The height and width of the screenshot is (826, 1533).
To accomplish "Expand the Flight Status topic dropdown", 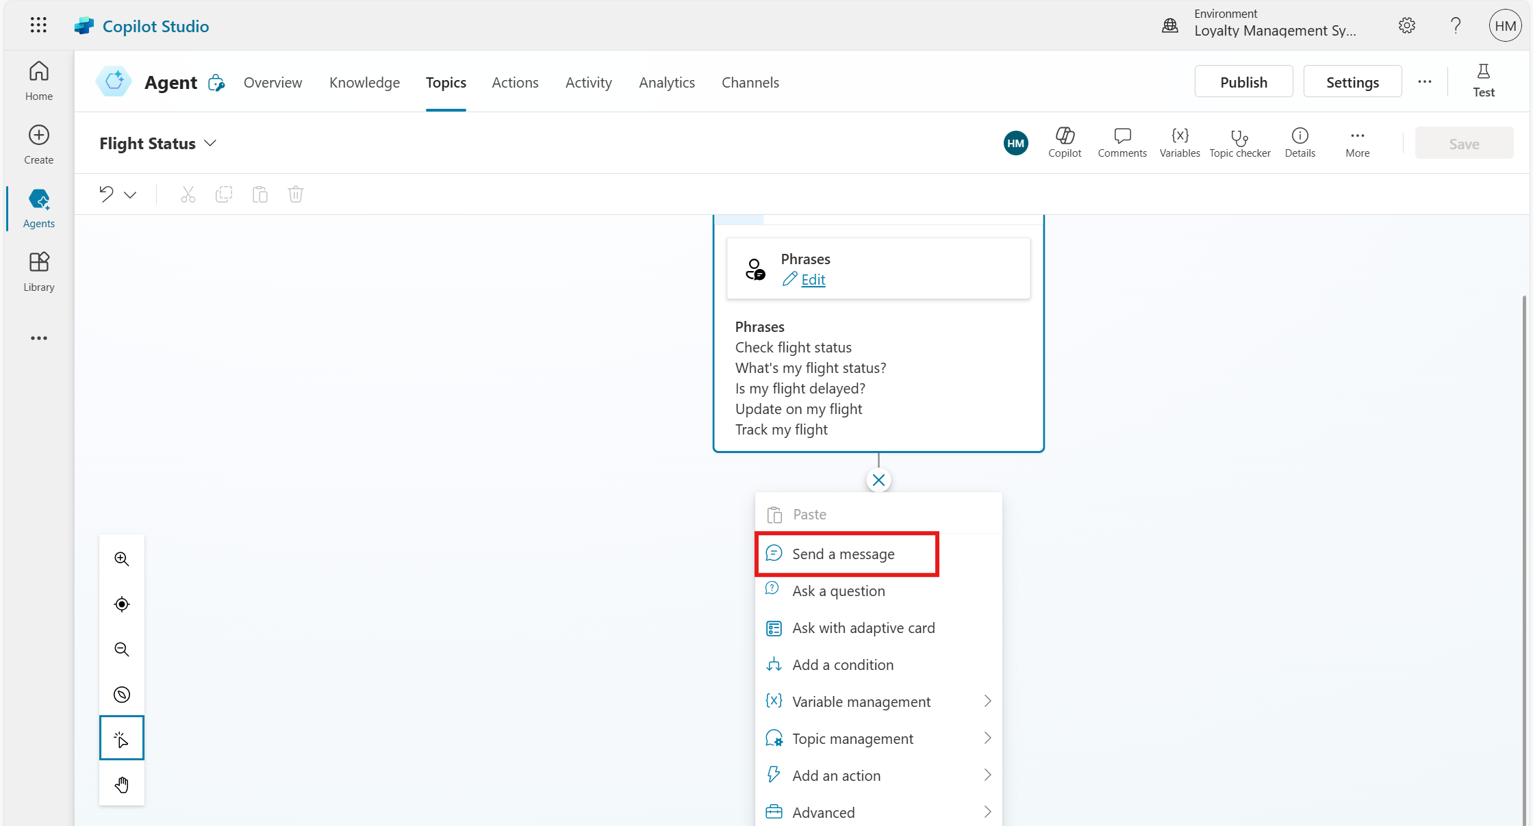I will (x=210, y=144).
